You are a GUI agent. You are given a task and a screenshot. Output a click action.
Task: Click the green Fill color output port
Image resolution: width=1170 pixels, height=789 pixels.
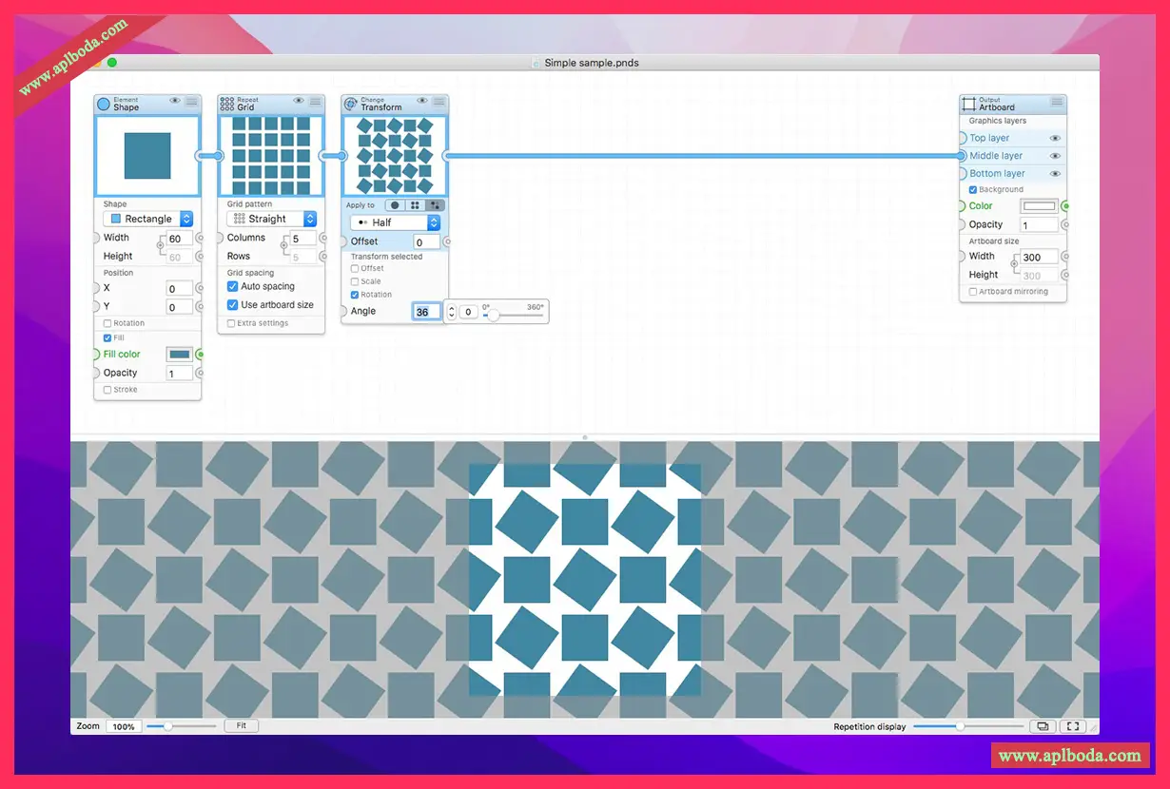201,355
